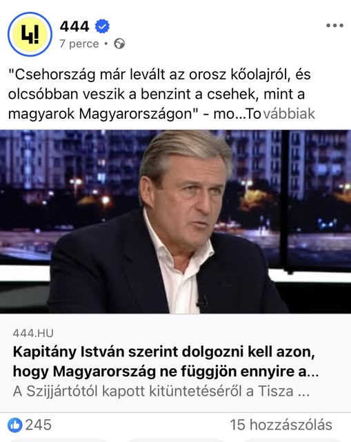Screen dimensions: 351x442
Task: Click the '7 perce' timestamp
Action: [x=79, y=44]
